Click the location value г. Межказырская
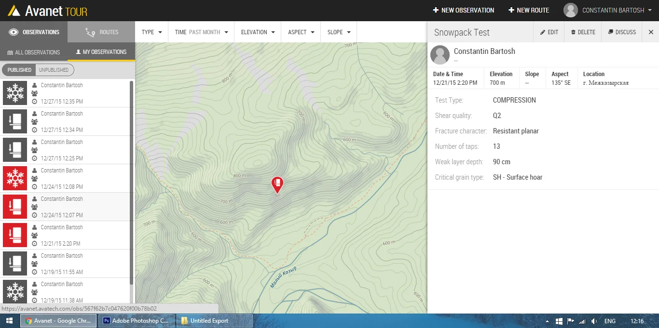Screen dimensions: 659x328 pos(605,83)
